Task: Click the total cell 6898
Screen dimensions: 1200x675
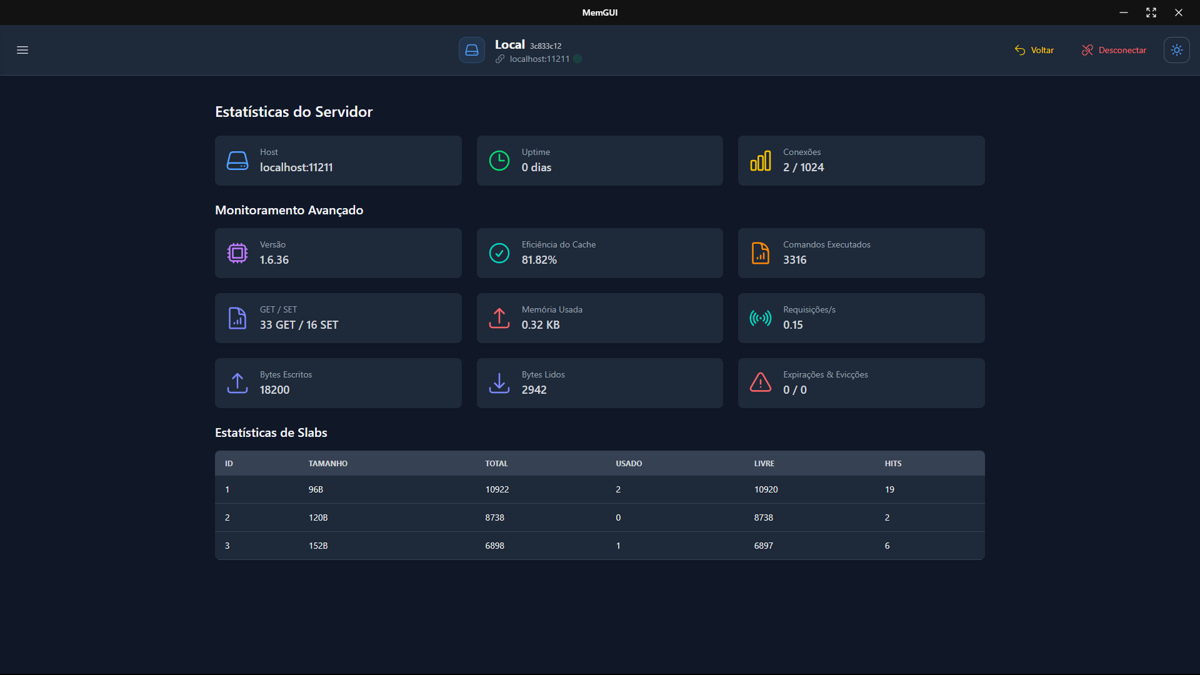Action: point(495,546)
